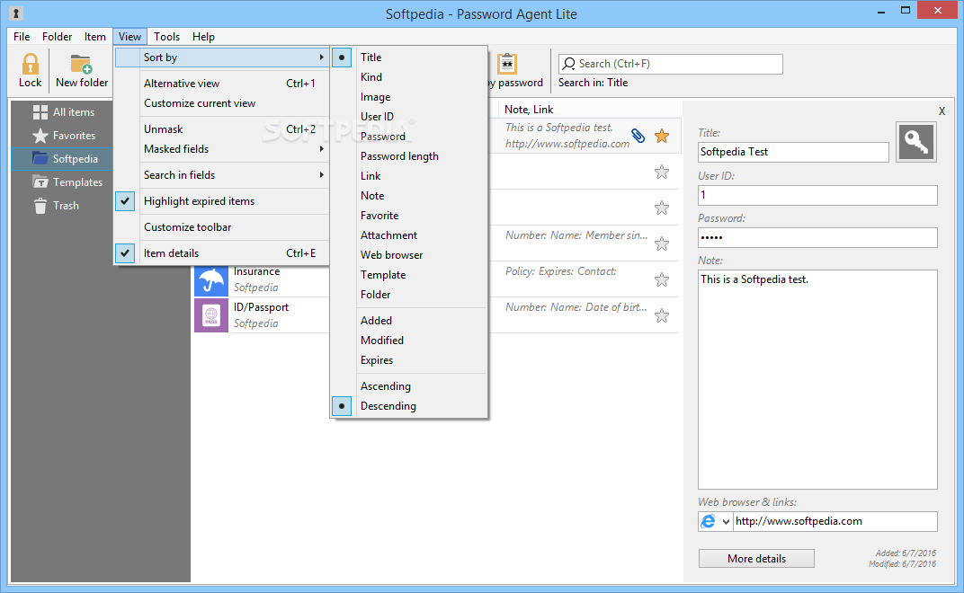Sort items by User ID
This screenshot has height=593, width=964.
point(409,116)
